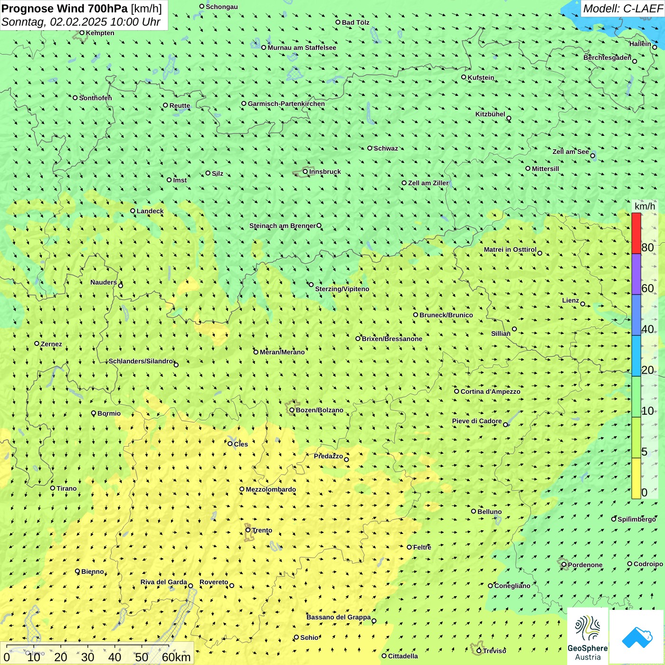Choose the lime 5–10 km/h legend color
Screen dimensions: 665x665
[636, 437]
